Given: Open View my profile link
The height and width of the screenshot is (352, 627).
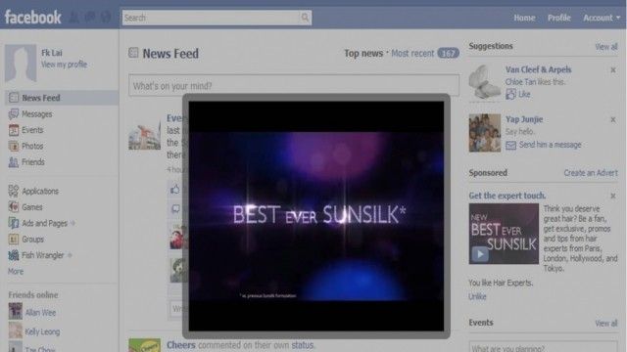Looking at the screenshot, I should [x=64, y=65].
